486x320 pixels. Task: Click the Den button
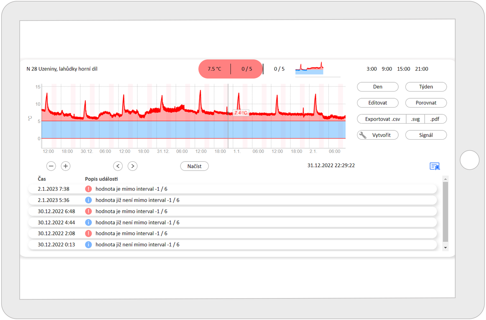tap(378, 87)
